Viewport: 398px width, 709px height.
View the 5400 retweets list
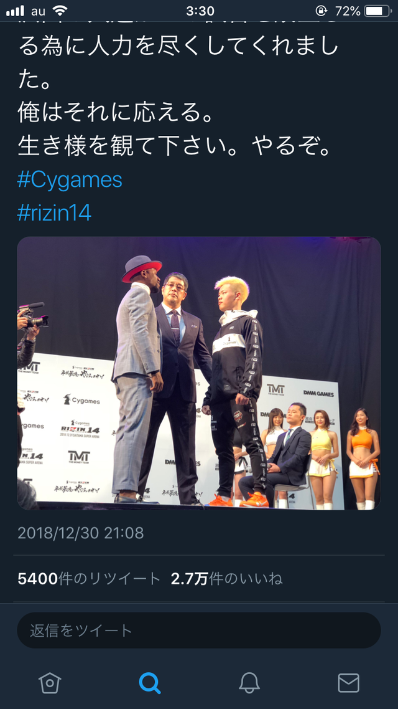89,578
